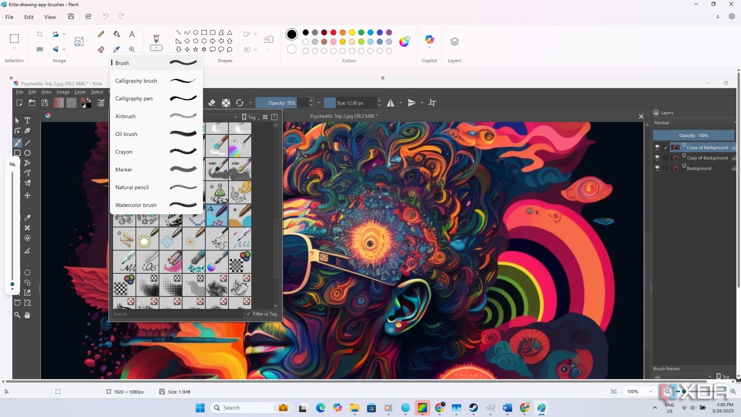This screenshot has width=741, height=417.
Task: Open Paint settings gear
Action: [731, 16]
